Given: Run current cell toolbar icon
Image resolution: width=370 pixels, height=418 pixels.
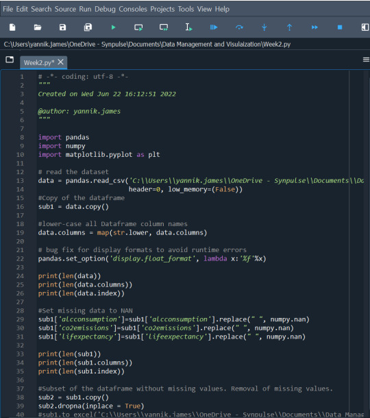Looking at the screenshot, I should click(138, 27).
